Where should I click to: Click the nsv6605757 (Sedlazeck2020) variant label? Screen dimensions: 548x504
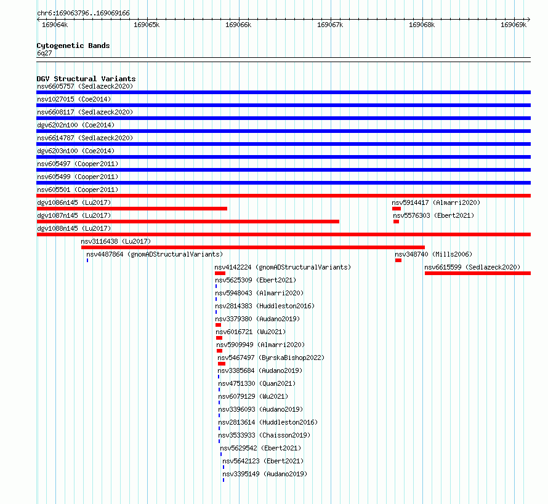pos(85,86)
